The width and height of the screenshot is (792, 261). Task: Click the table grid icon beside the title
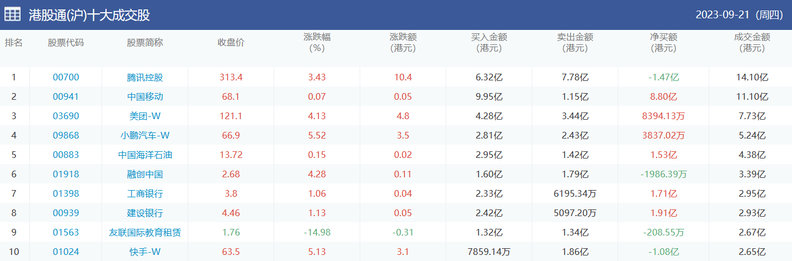coord(13,15)
